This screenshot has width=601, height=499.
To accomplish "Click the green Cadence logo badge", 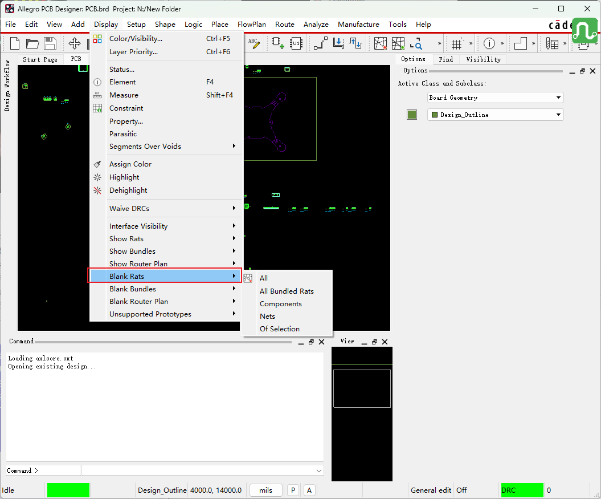I will 584,30.
